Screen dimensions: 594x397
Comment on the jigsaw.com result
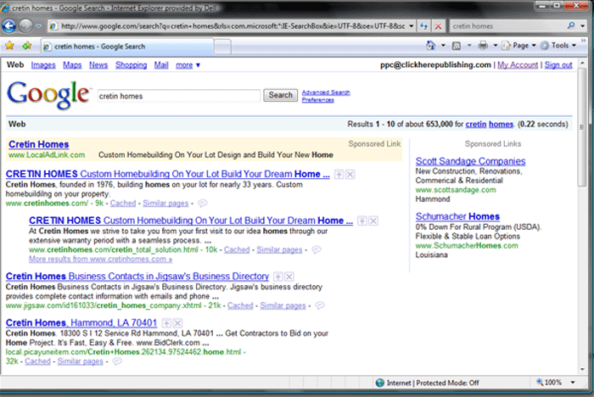tap(320, 305)
